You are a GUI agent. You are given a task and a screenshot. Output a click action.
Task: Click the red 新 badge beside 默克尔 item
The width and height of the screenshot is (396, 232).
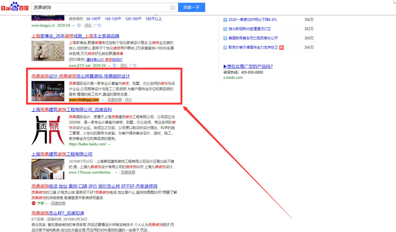click(x=281, y=48)
